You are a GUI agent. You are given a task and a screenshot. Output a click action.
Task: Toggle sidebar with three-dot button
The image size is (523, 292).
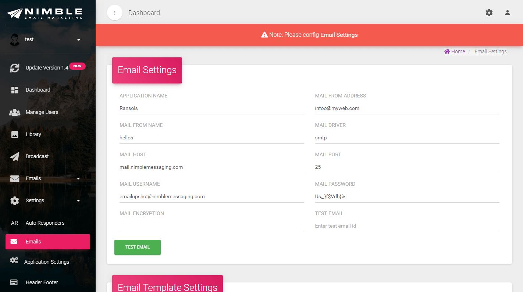tap(115, 13)
